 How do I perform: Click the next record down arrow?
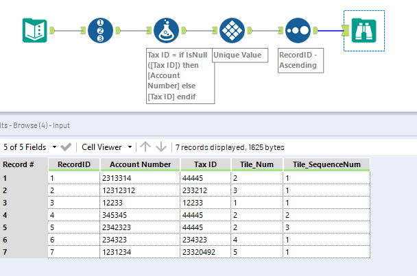161,147
